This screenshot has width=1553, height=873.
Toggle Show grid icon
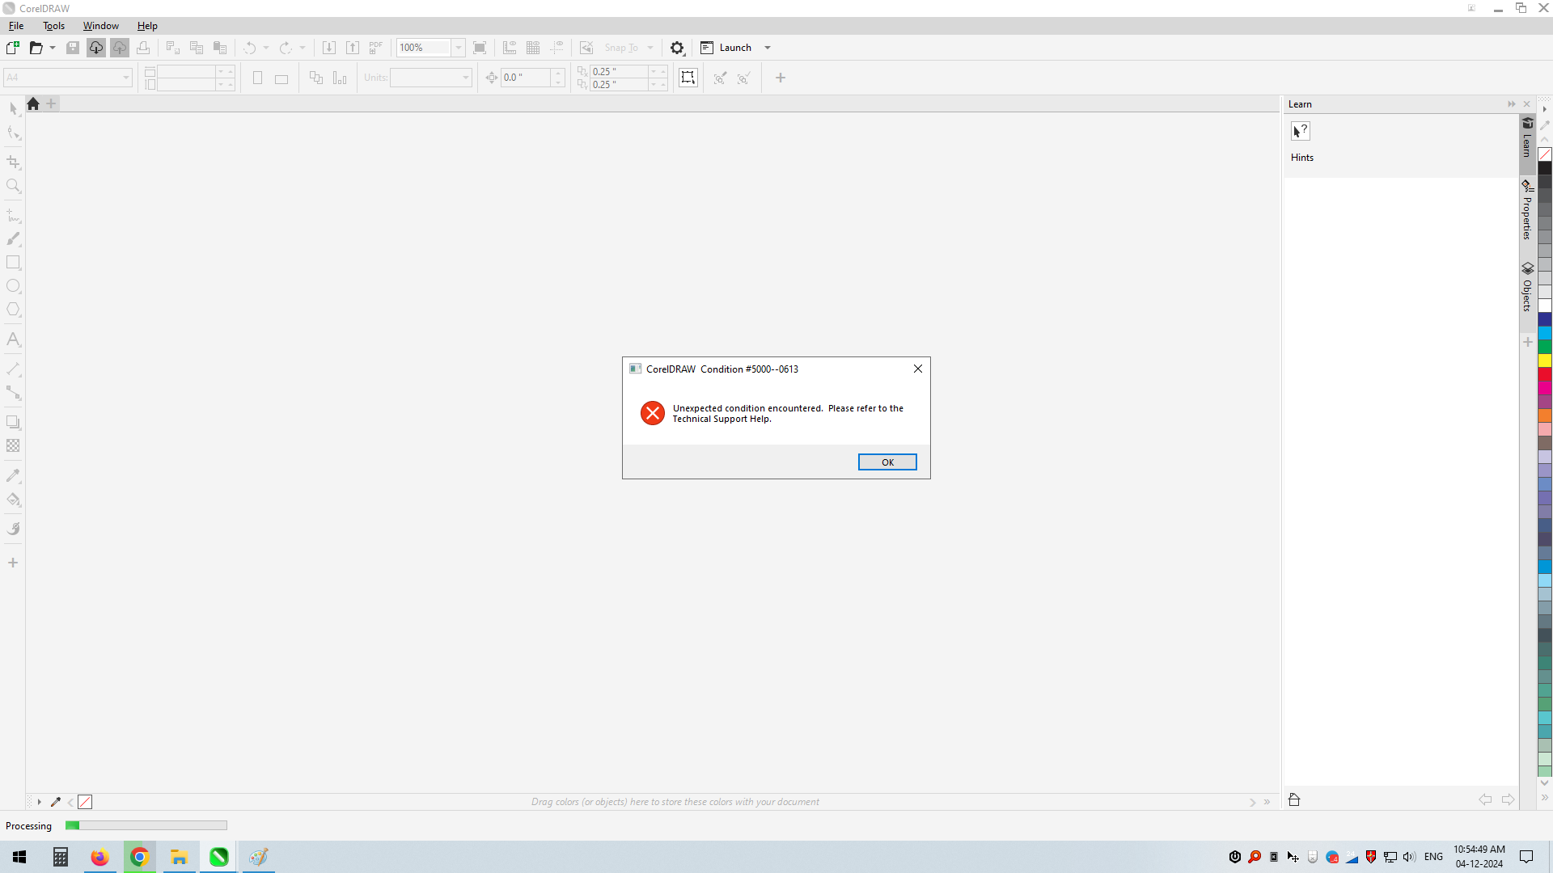[533, 48]
